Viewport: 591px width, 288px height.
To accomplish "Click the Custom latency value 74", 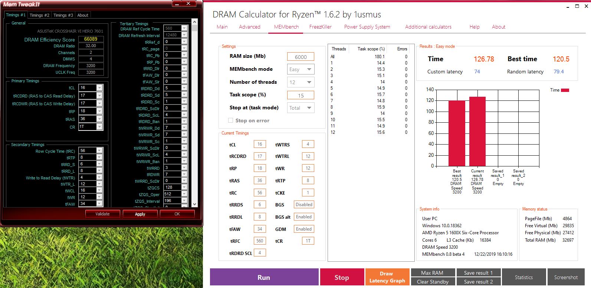I will [477, 72].
